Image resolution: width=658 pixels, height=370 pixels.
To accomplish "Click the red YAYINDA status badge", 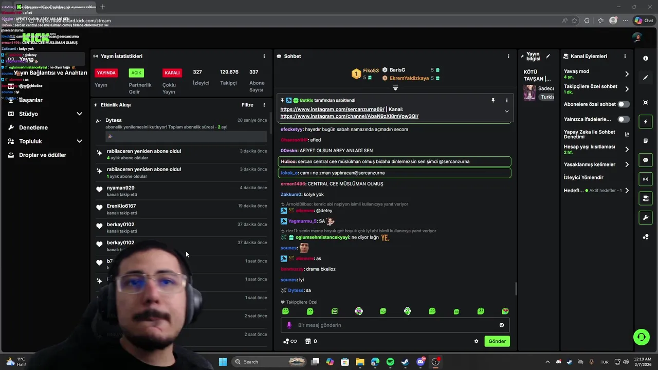I will click(106, 73).
